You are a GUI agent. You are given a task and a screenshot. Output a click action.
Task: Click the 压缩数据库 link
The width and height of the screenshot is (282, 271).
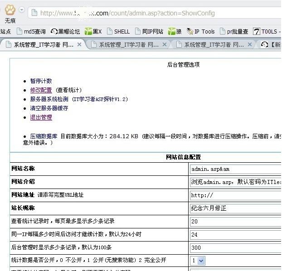pos(44,136)
